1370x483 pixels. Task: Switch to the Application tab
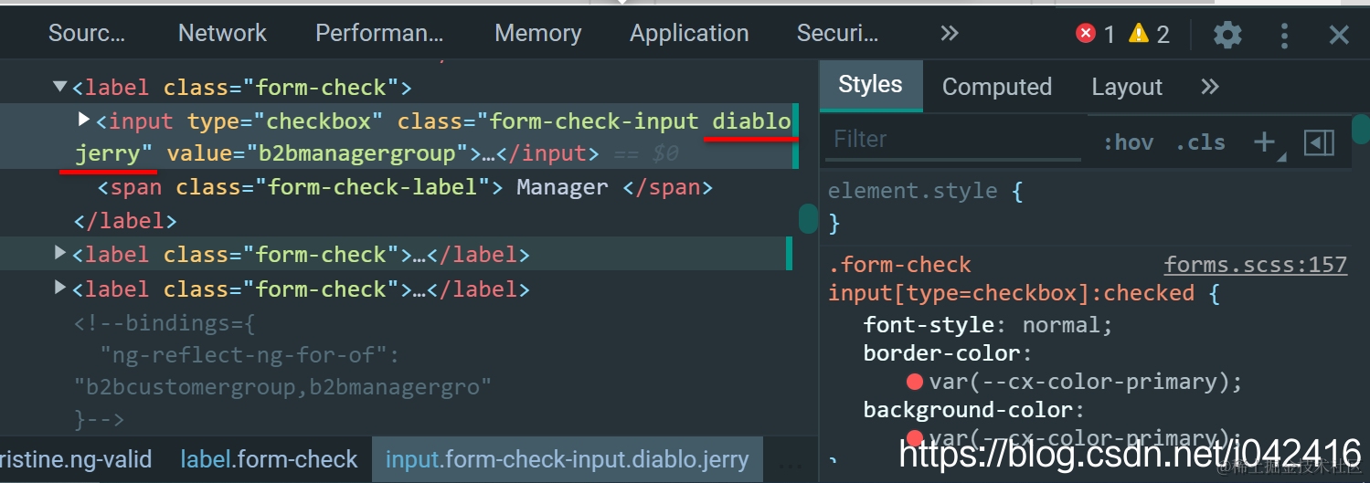click(x=689, y=34)
